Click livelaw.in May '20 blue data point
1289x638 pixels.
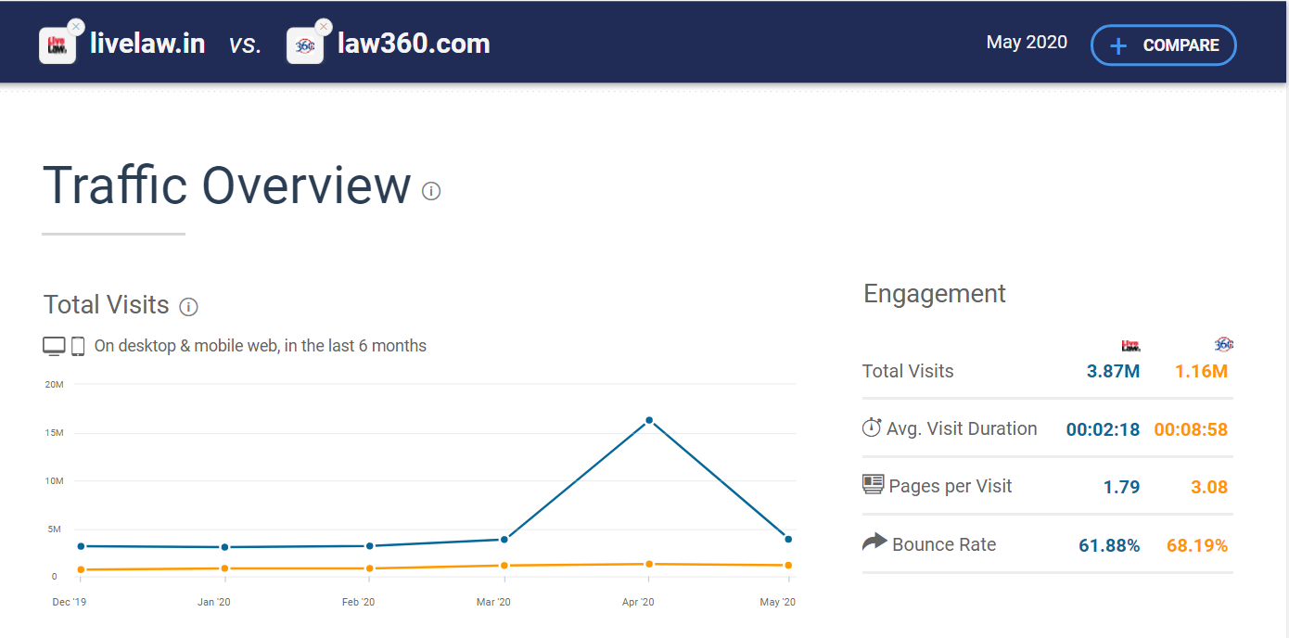tap(788, 539)
